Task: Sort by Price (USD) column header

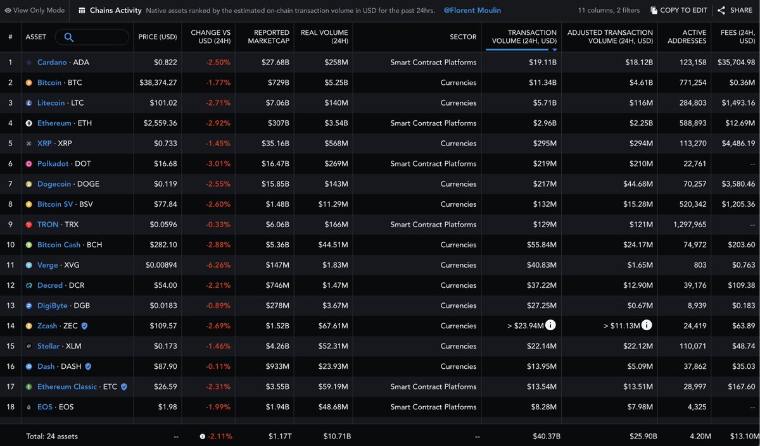Action: click(x=158, y=37)
